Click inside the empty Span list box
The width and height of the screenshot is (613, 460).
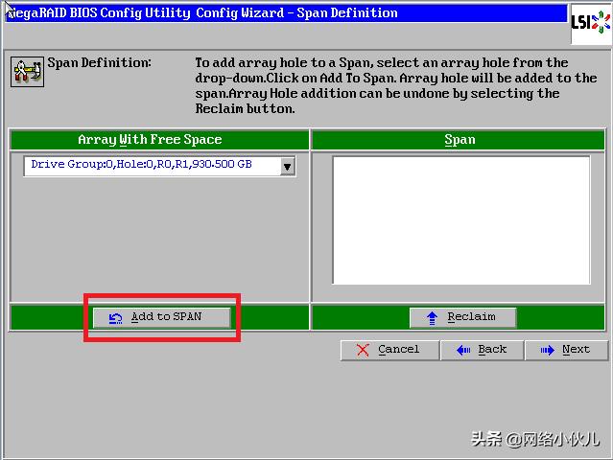tap(461, 220)
